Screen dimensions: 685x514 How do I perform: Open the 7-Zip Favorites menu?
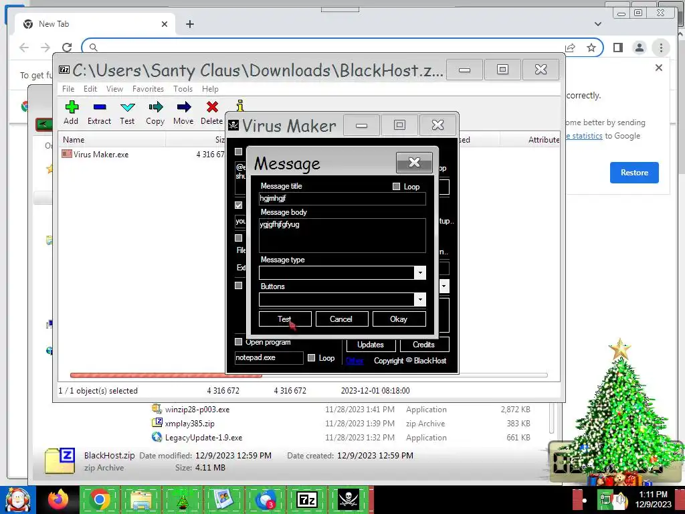click(x=148, y=89)
